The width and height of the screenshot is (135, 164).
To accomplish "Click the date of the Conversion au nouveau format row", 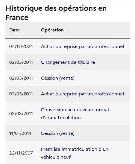I will click(x=21, y=114).
